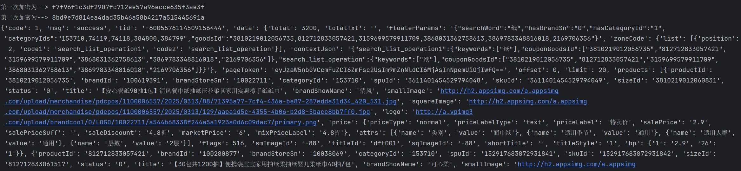Click the flags value 516
The width and height of the screenshot is (741, 171).
[x=238, y=143]
